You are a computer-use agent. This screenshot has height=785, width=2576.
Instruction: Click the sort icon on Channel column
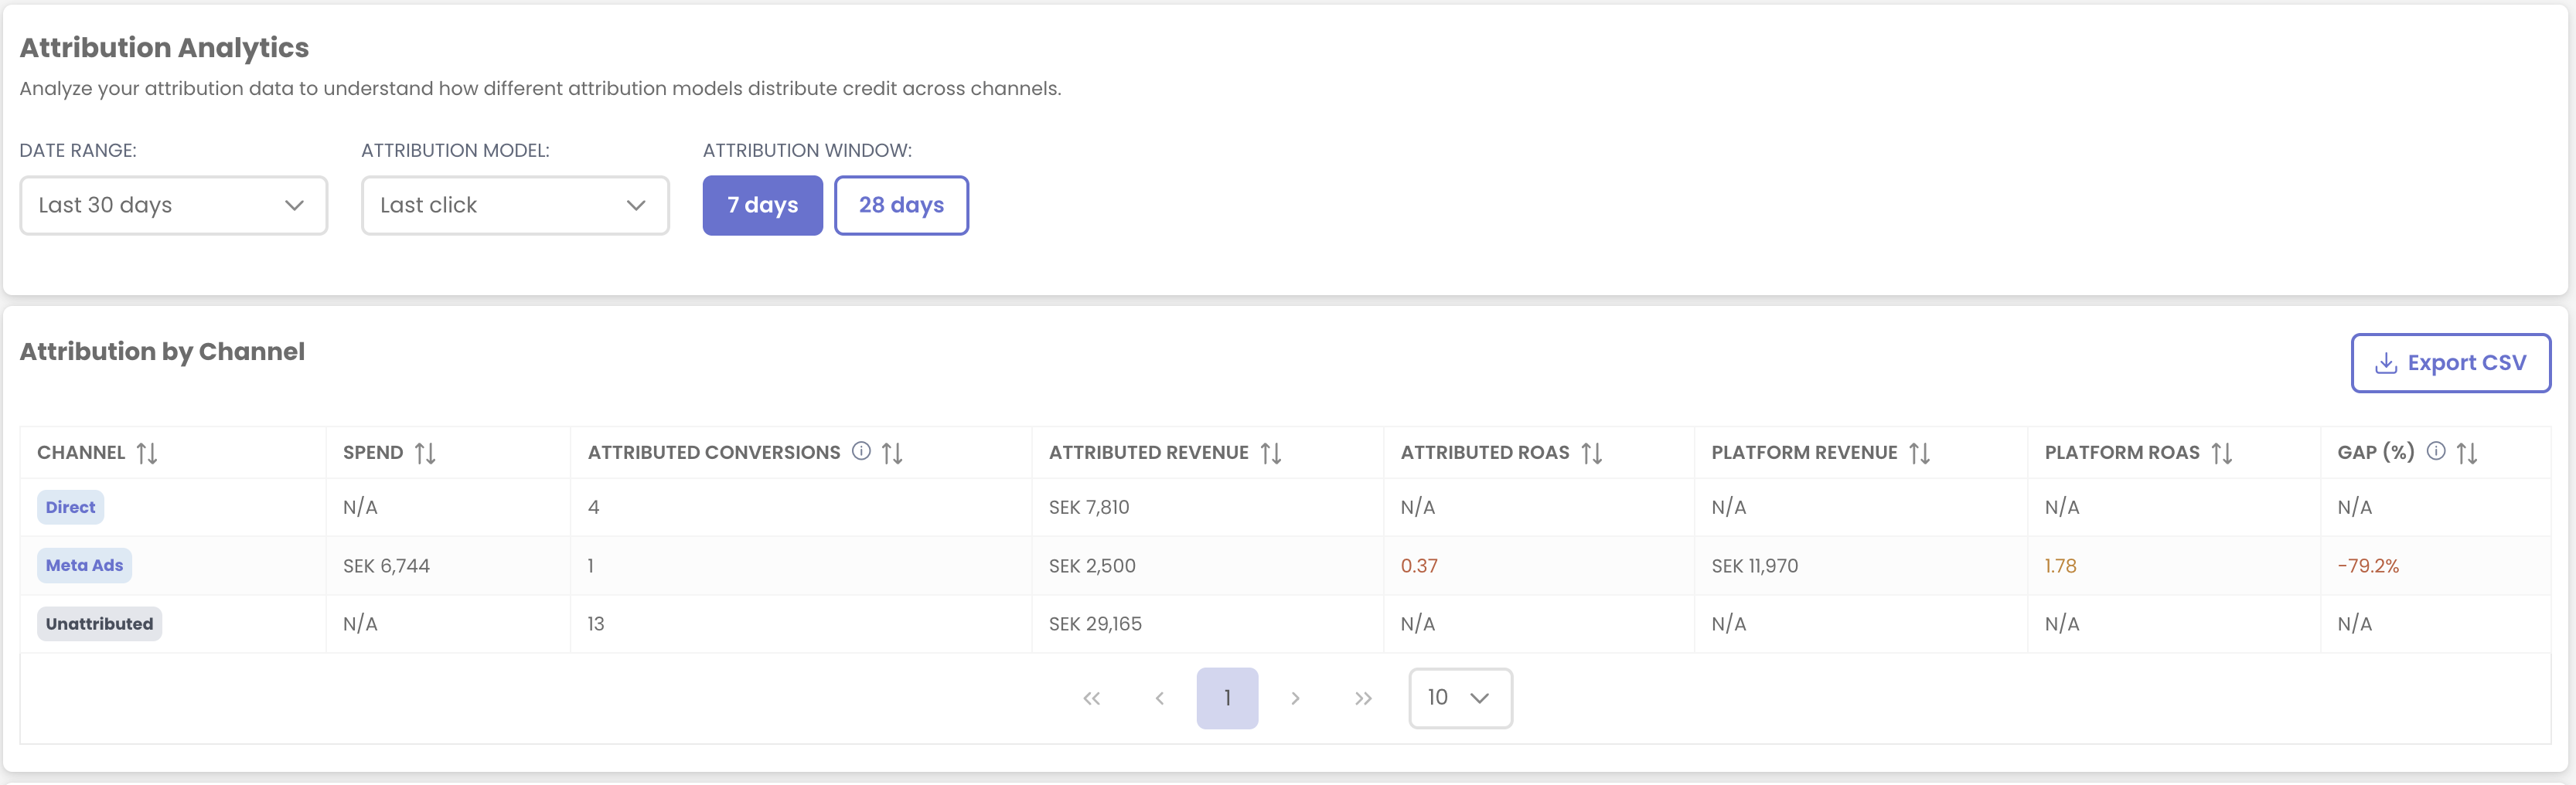coord(148,452)
